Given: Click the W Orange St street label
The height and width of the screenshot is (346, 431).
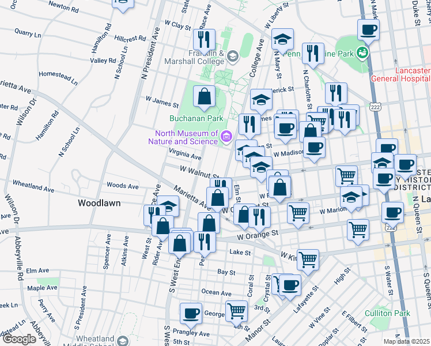Looking at the screenshot, I should (x=258, y=235).
